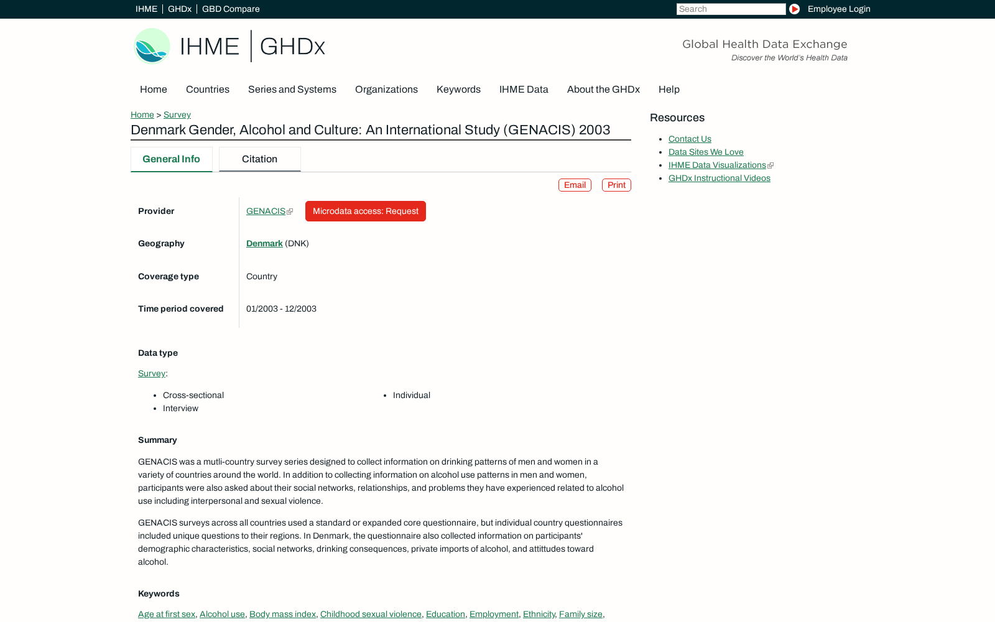
Task: Open GHDx link in top bar
Action: coord(180,9)
